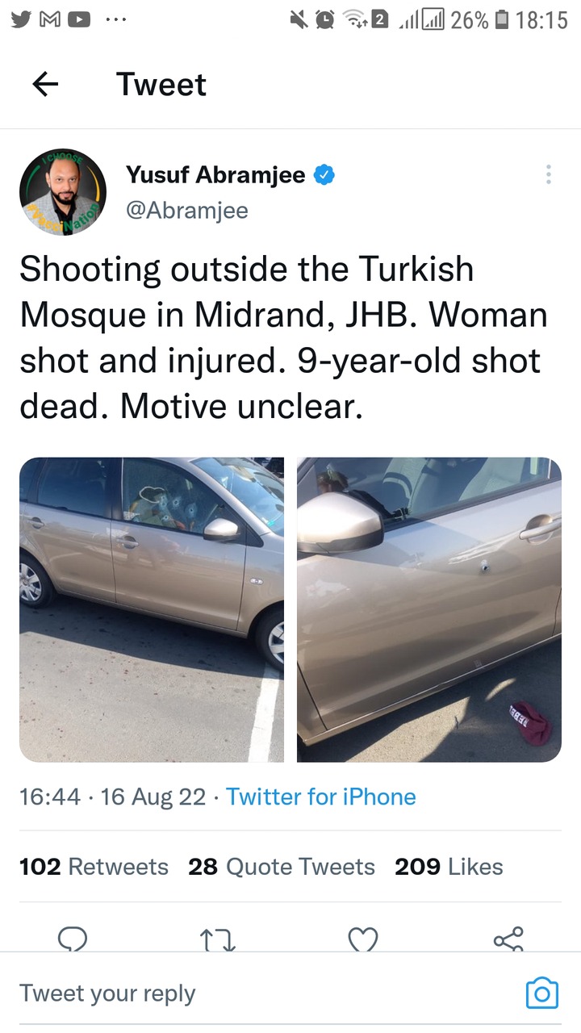The height and width of the screenshot is (1033, 581).
Task: Like the tweet with the heart icon
Action: [x=363, y=939]
